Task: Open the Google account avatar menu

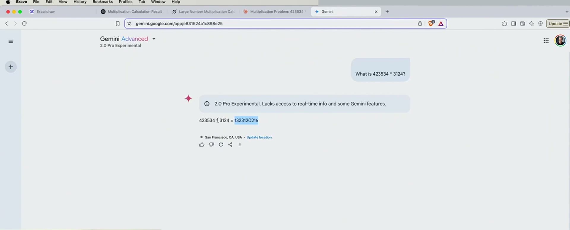Action: 560,41
